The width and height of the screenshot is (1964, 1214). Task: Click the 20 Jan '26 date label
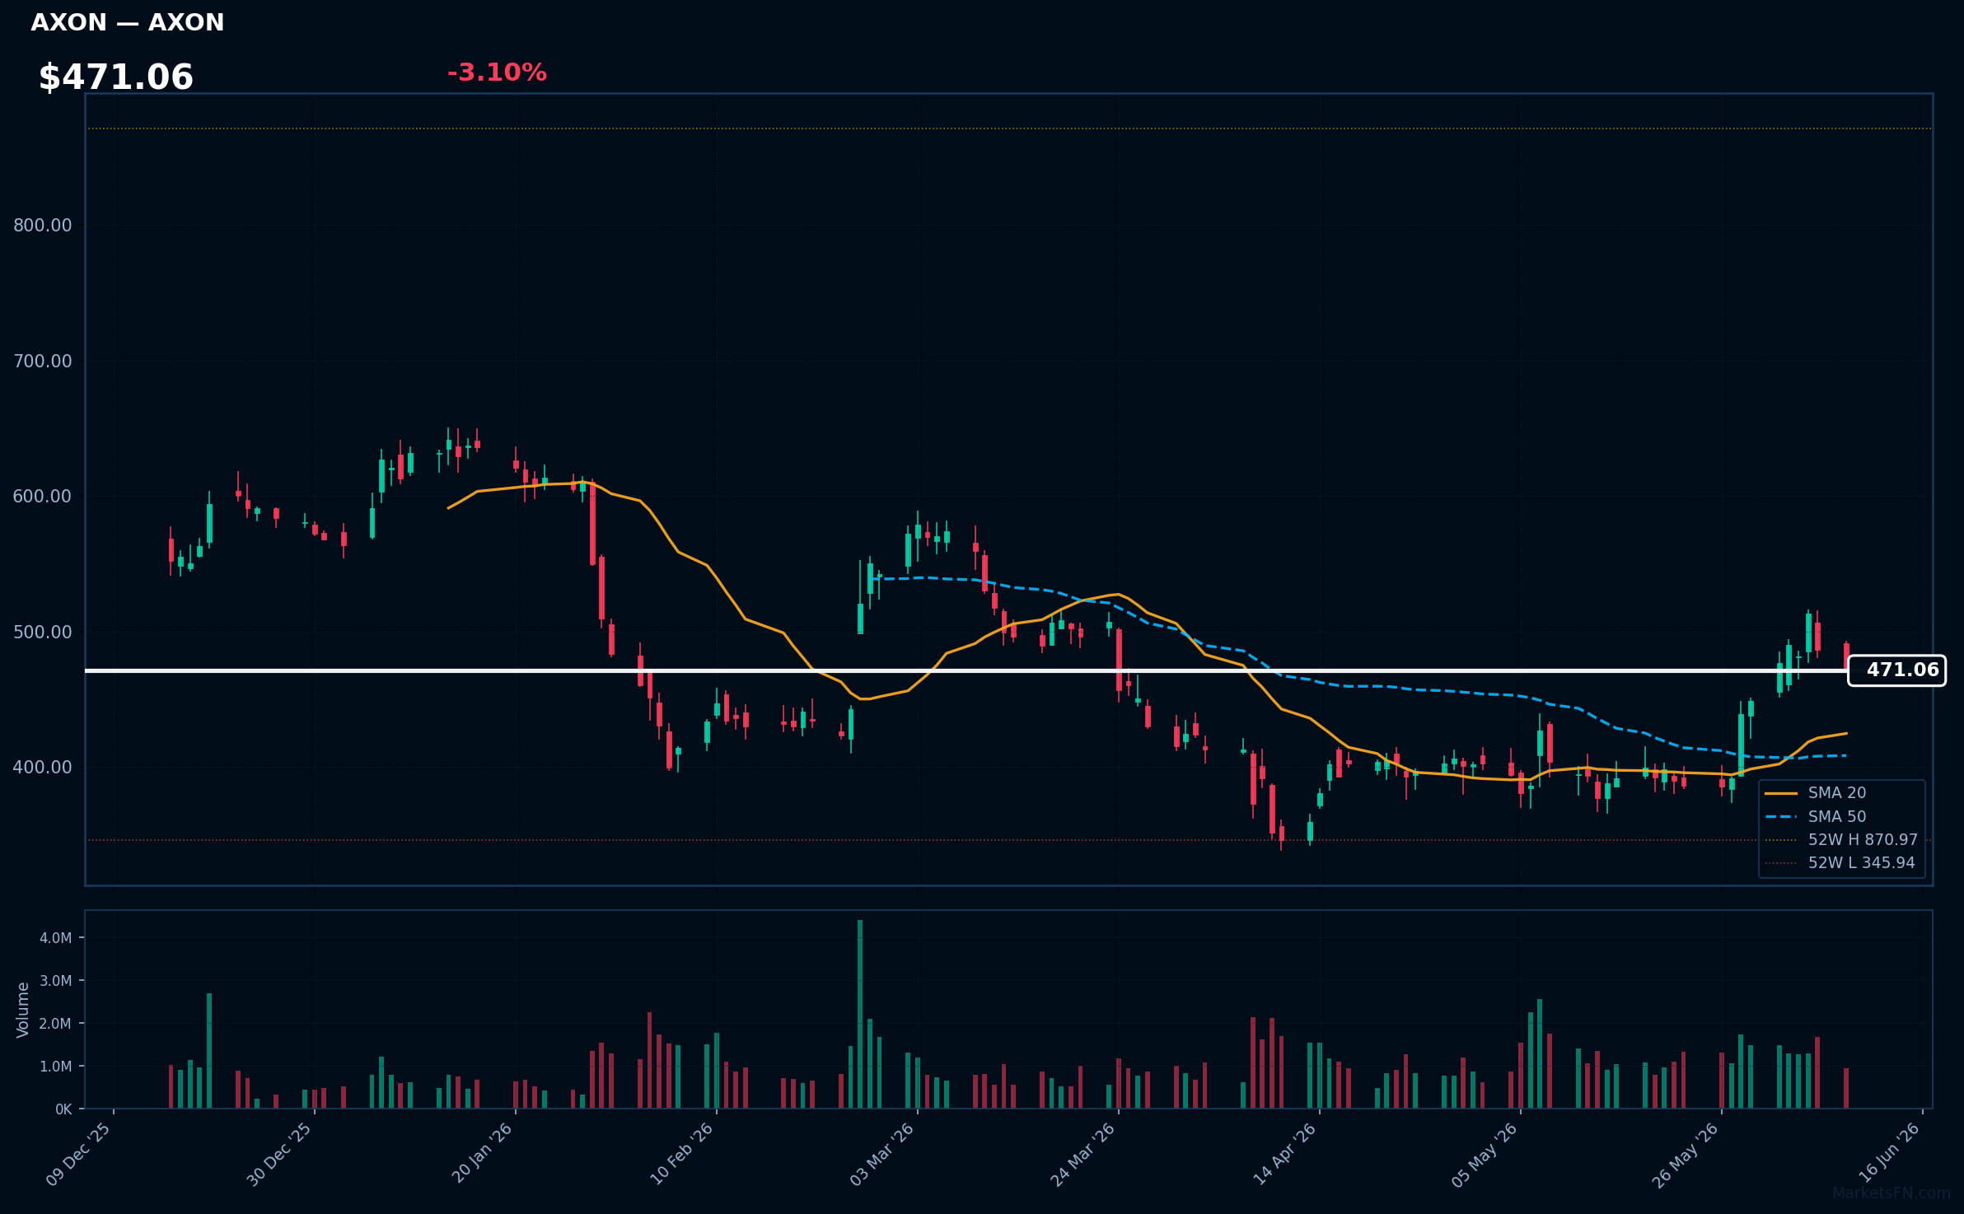pyautogui.click(x=482, y=1154)
